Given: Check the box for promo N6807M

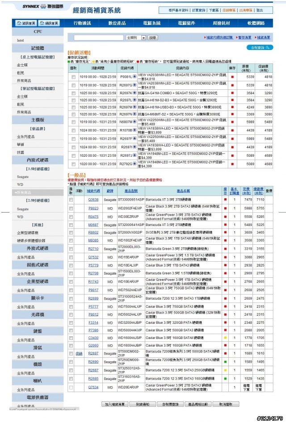Looking at the screenshot, I should 73,122.
